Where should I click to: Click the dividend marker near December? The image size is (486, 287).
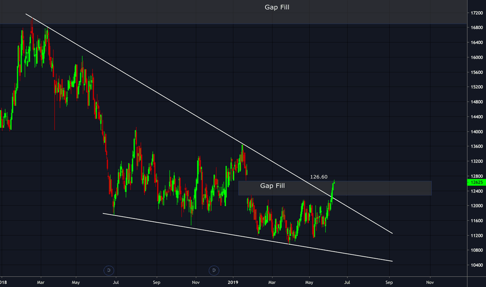(214, 270)
